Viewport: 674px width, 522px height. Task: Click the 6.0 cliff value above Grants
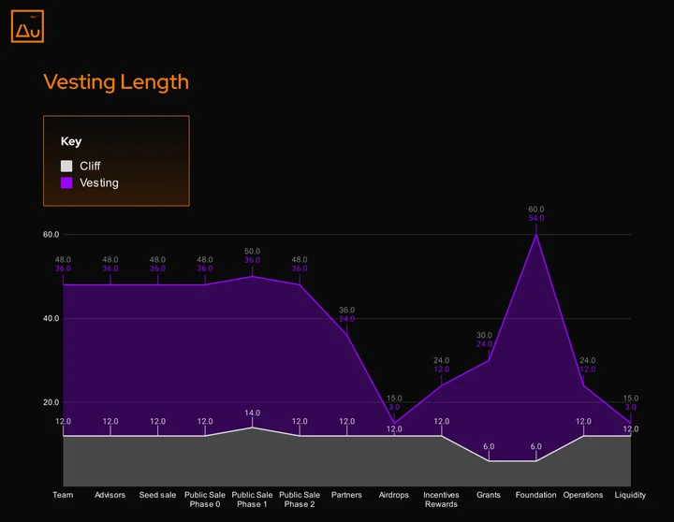point(489,446)
